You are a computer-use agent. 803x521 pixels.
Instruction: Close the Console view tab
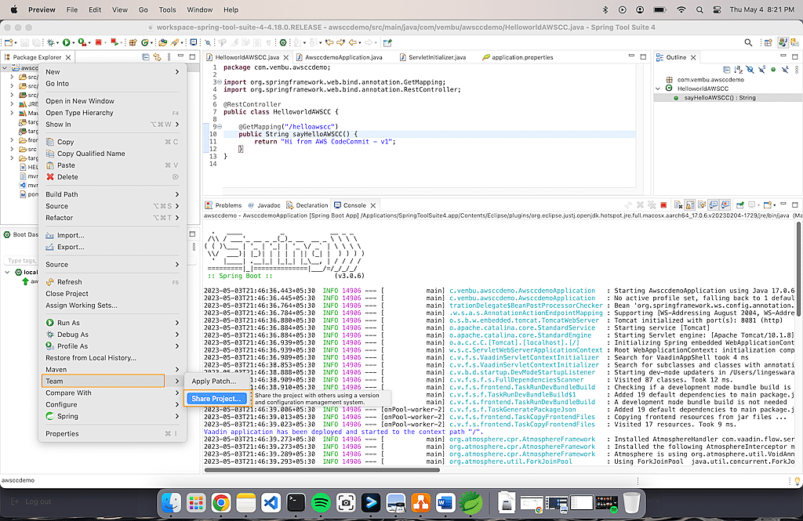click(x=373, y=205)
